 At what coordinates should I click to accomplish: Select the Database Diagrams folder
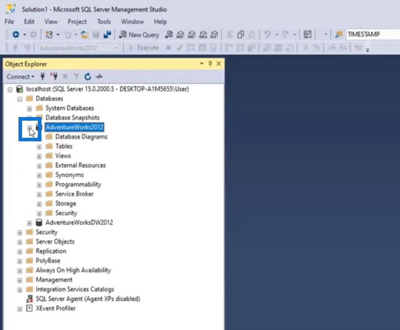[x=81, y=137]
